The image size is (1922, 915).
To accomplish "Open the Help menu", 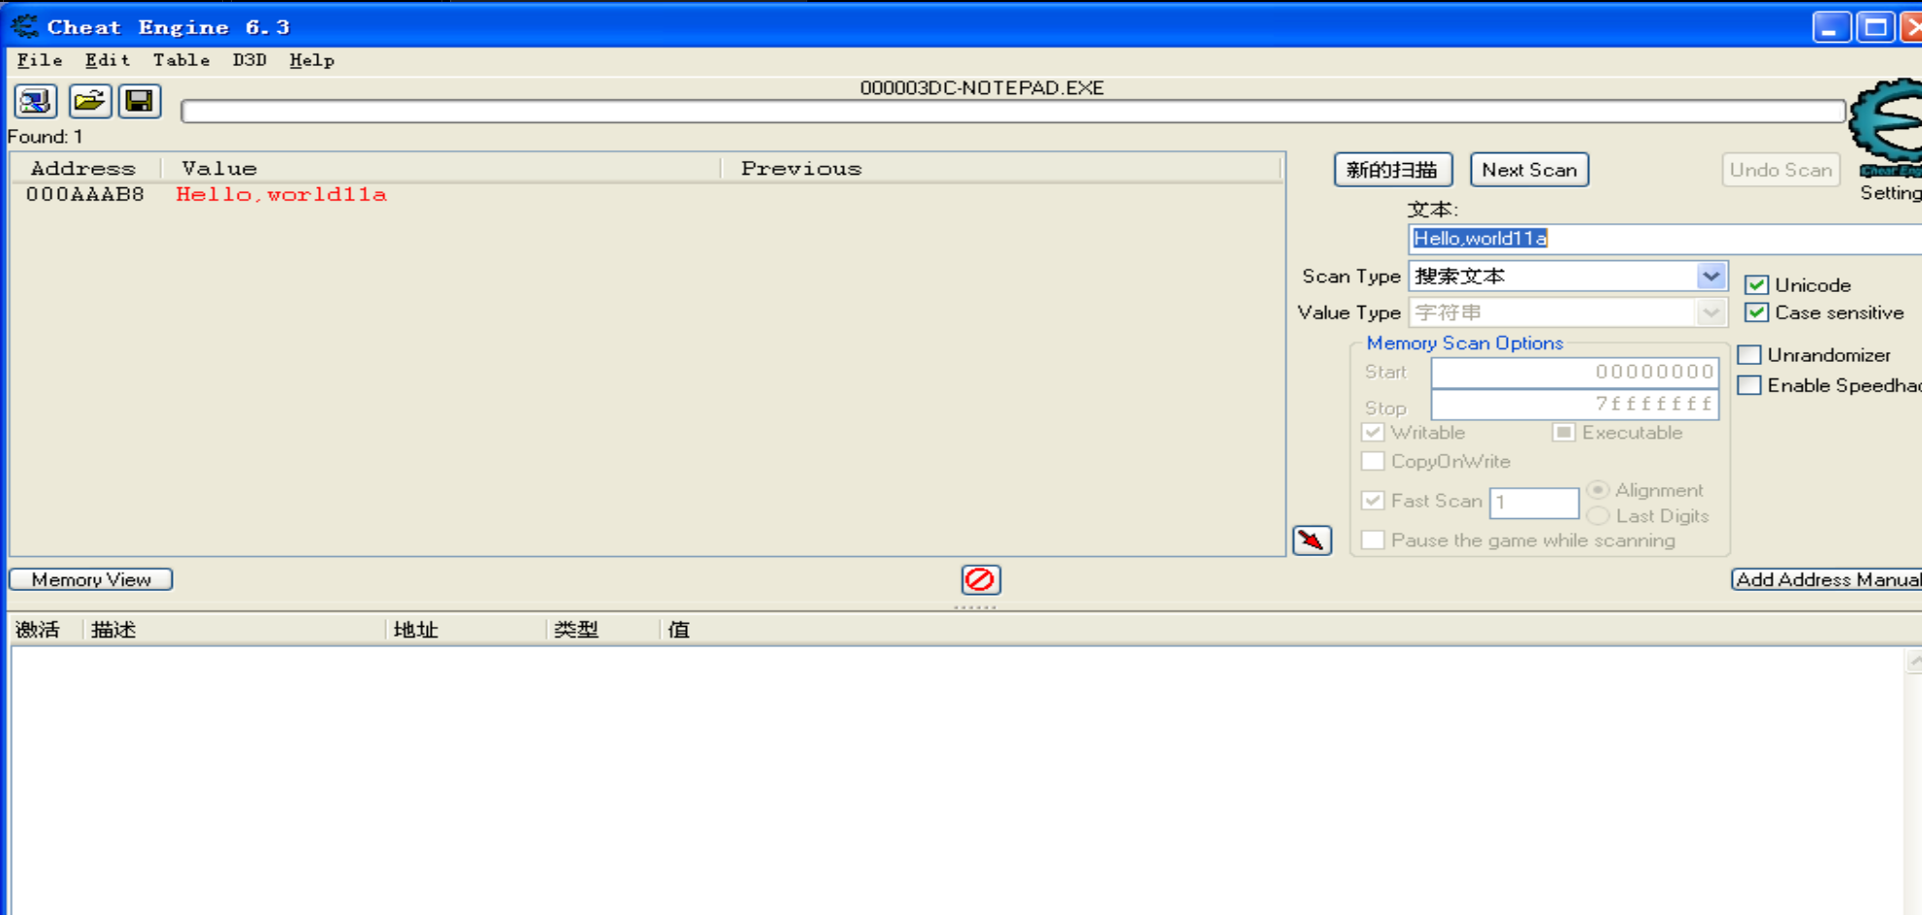I will click(x=311, y=60).
